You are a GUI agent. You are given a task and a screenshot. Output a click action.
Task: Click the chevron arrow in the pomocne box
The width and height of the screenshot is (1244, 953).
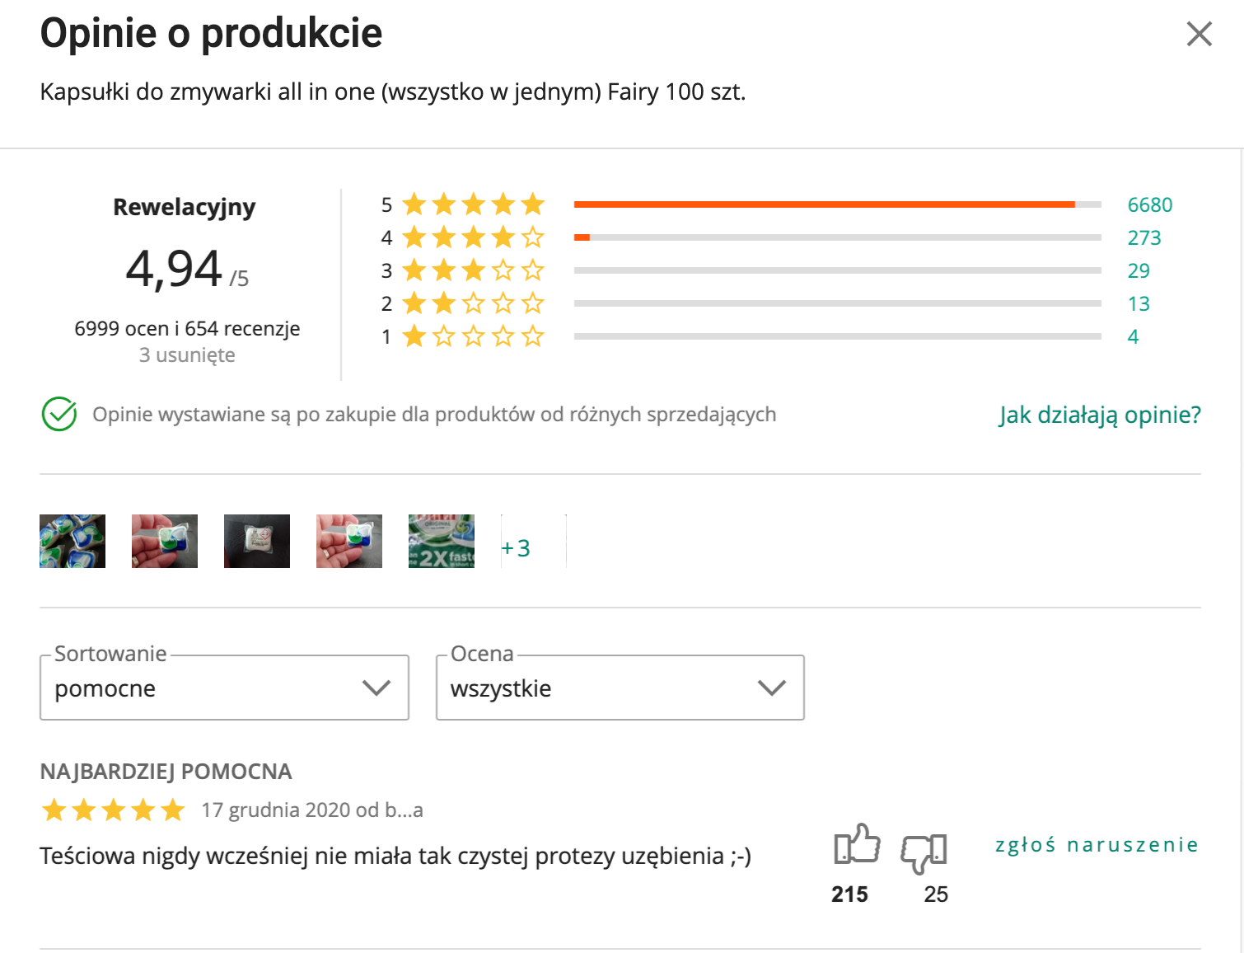[376, 688]
